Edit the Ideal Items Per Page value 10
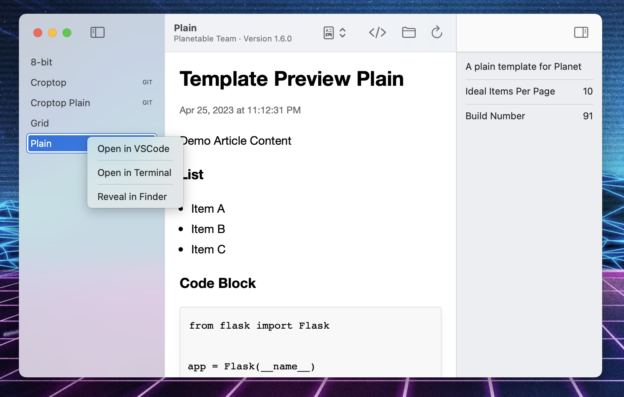 (x=588, y=91)
